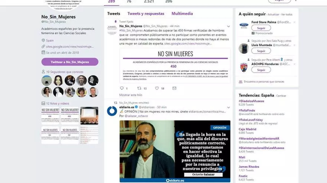
Task: Dismiss the Lluís Muntada follow suggestion
Action: point(294,45)
